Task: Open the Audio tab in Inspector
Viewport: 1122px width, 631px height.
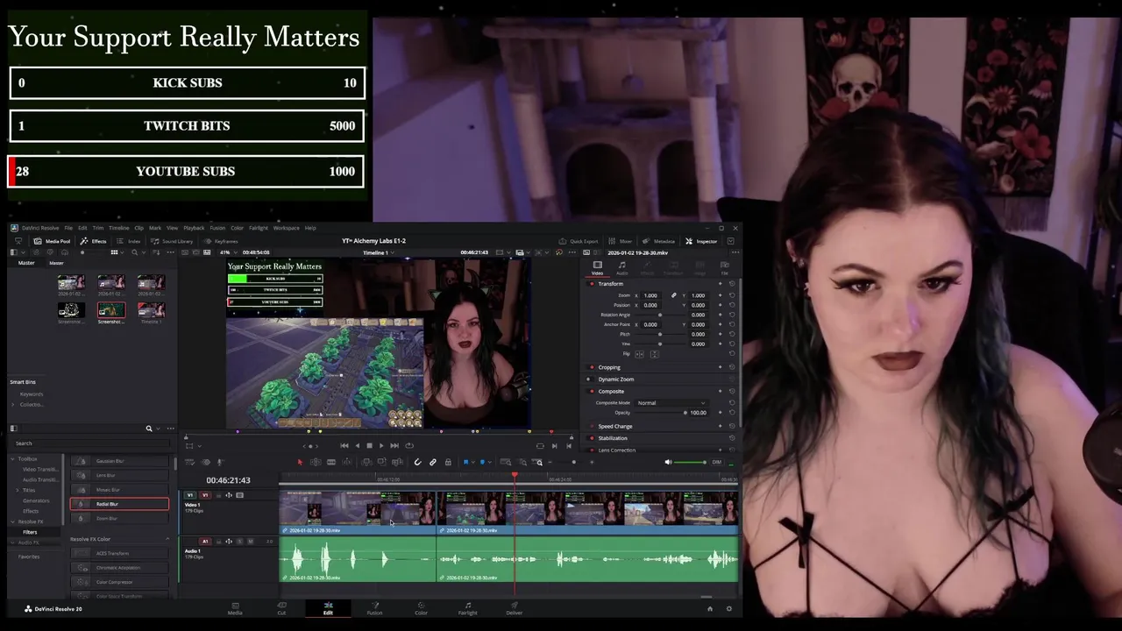Action: pos(622,267)
